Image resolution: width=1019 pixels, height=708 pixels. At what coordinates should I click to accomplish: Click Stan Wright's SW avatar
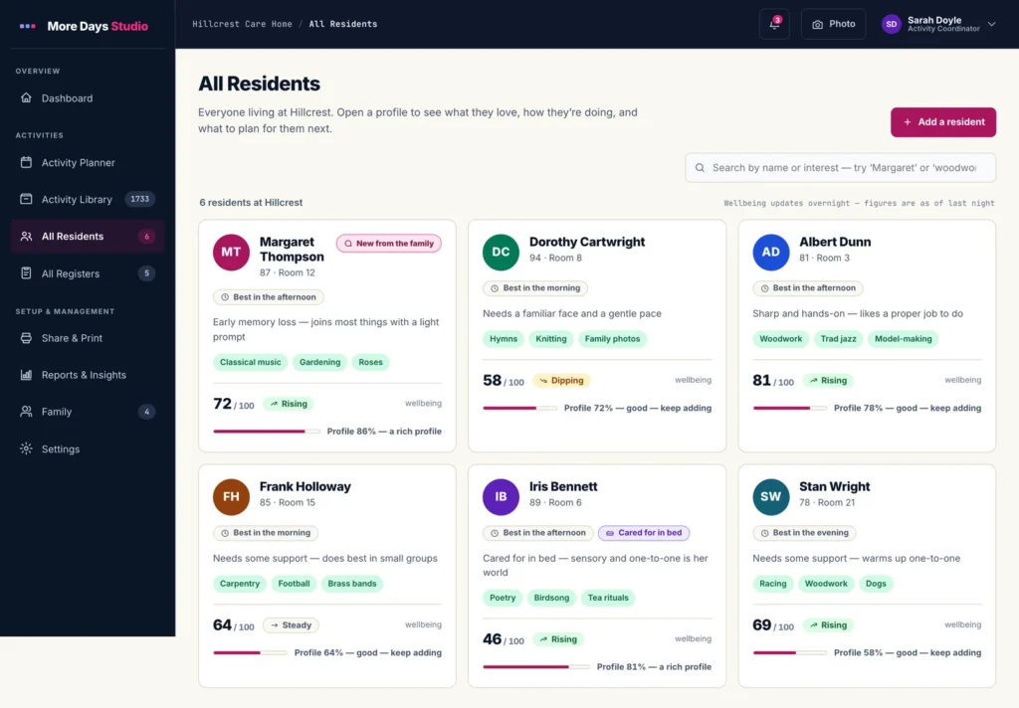(x=771, y=497)
